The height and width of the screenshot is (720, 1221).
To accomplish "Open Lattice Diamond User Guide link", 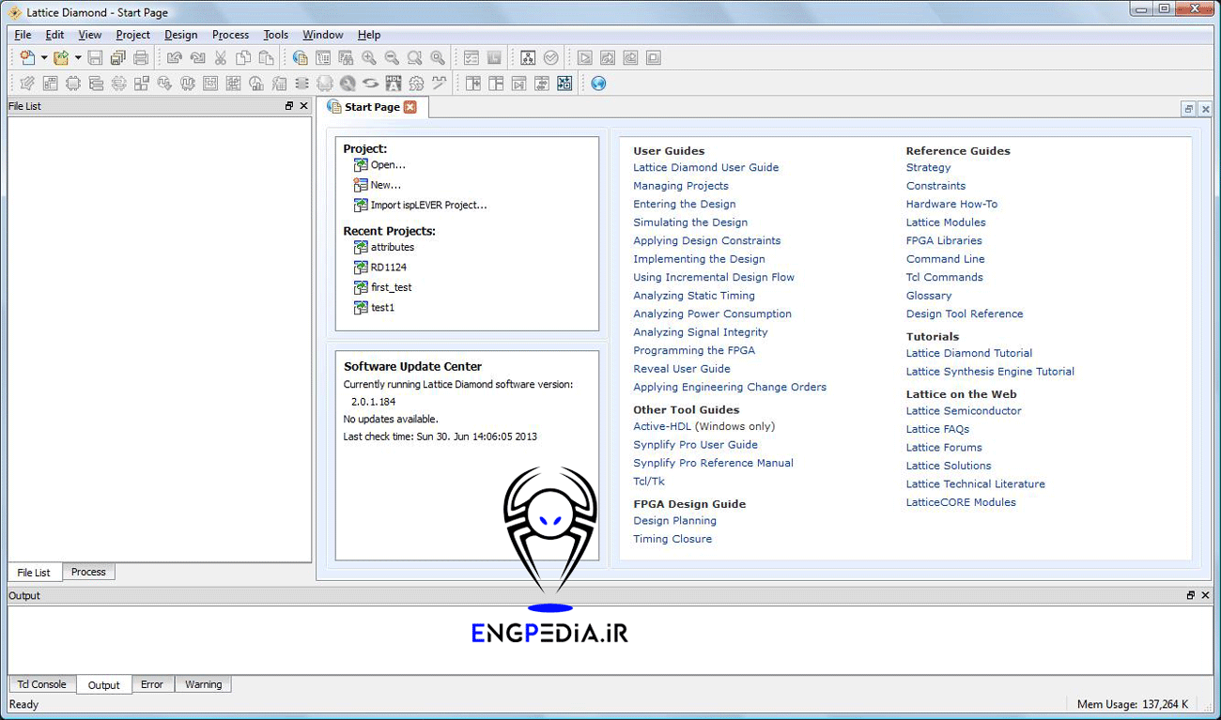I will (x=705, y=167).
